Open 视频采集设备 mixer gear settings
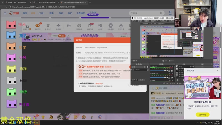 pyautogui.click(x=172, y=77)
